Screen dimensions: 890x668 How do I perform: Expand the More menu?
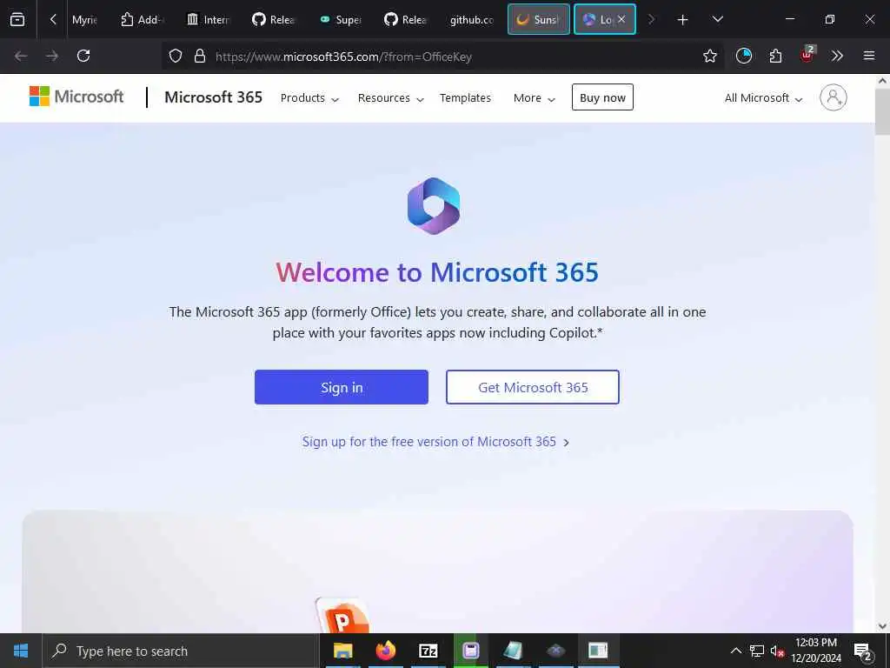[x=534, y=97]
